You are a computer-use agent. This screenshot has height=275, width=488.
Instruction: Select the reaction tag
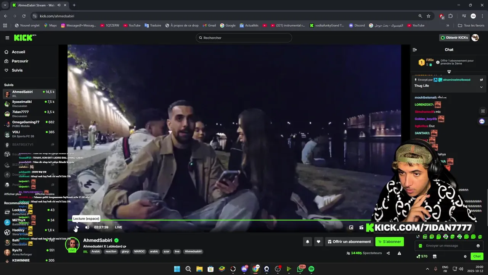point(111,252)
